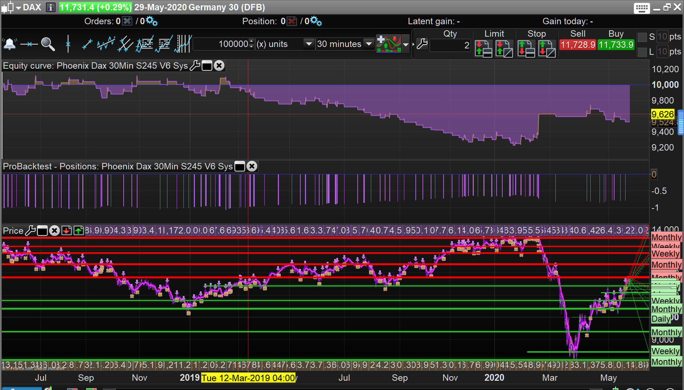The height and width of the screenshot is (390, 684).
Task: Enable the L limit points checkbox
Action: pyautogui.click(x=642, y=52)
